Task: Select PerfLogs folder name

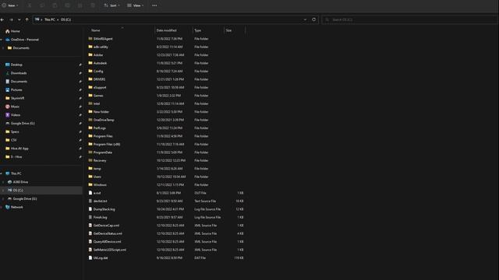Action: click(x=100, y=128)
